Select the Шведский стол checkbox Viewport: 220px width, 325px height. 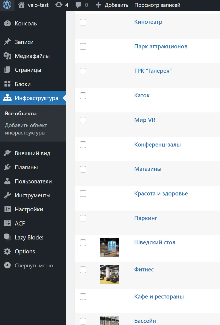pos(83,243)
